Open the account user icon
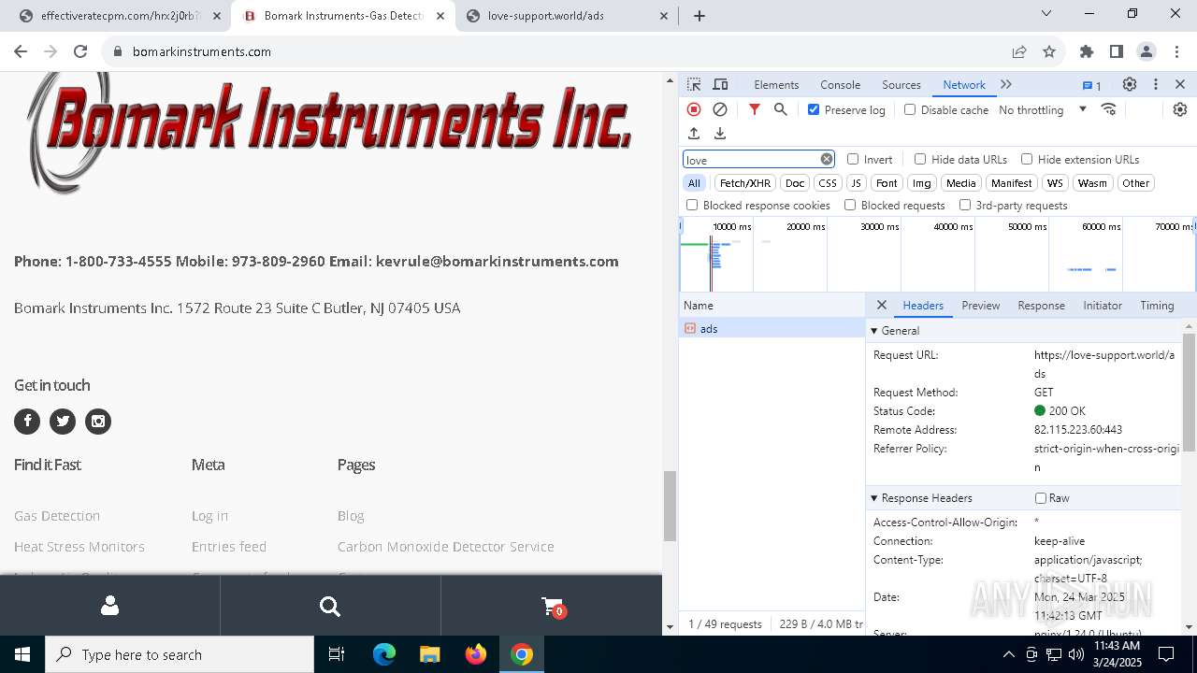Screen dimensions: 1197x673 [109, 607]
